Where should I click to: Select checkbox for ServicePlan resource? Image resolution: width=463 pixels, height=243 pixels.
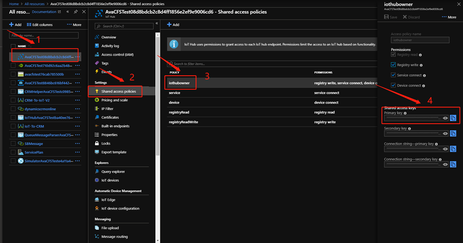click(13, 152)
